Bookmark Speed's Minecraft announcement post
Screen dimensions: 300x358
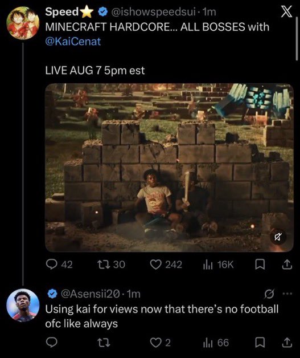pos(260,265)
